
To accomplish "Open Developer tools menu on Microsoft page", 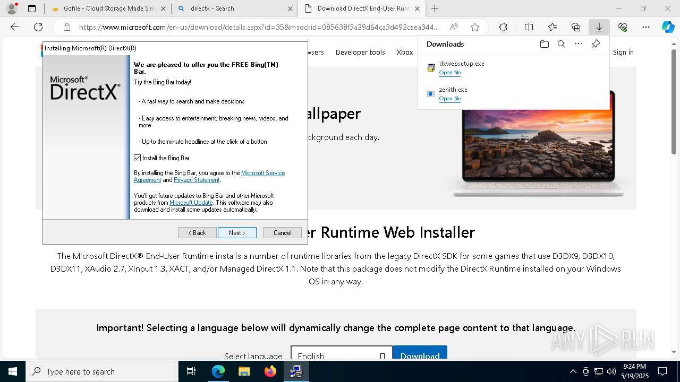I will click(x=360, y=52).
